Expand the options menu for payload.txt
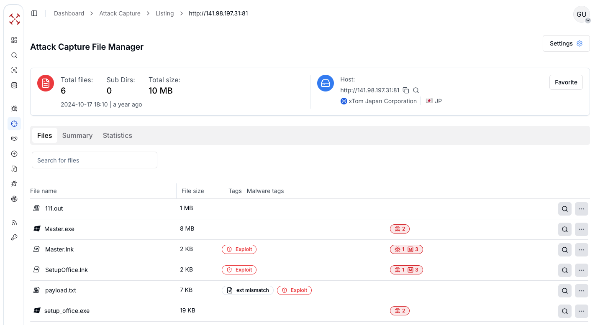Viewport: 595px width, 325px height. [x=581, y=290]
